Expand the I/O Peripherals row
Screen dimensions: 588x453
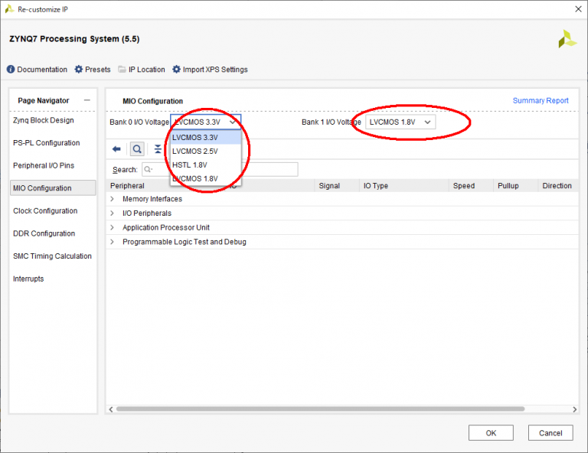pyautogui.click(x=113, y=213)
